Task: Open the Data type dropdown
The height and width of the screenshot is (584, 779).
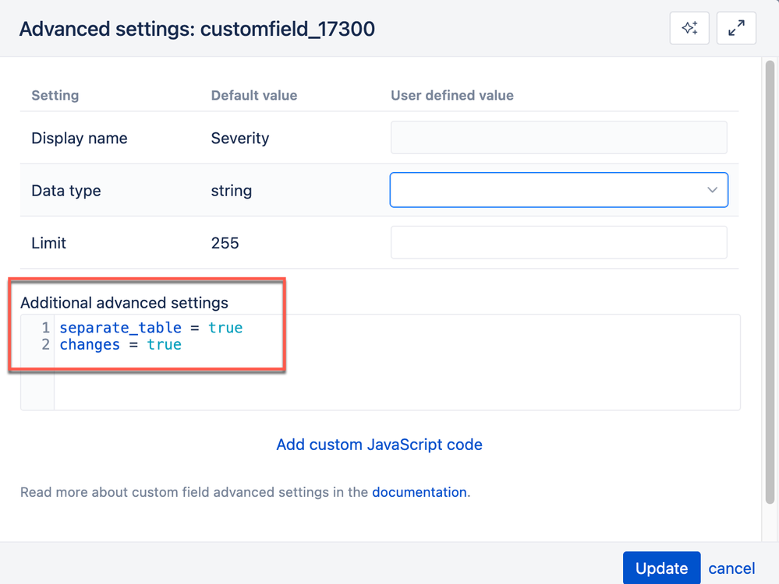Action: pyautogui.click(x=558, y=189)
